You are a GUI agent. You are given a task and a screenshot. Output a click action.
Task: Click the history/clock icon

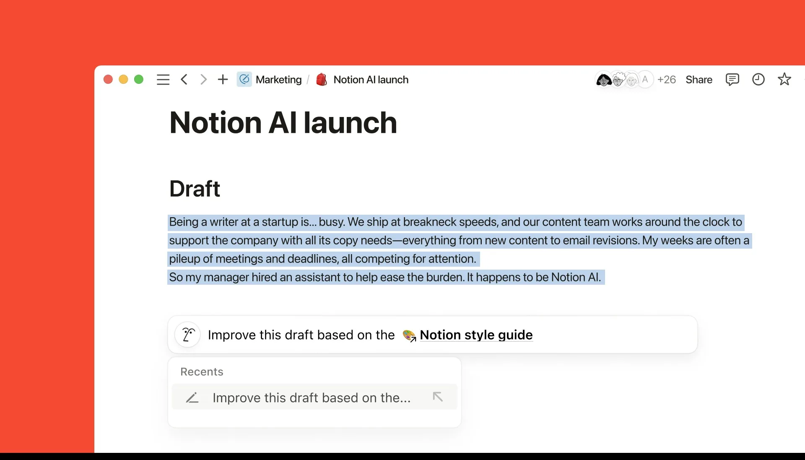(758, 79)
